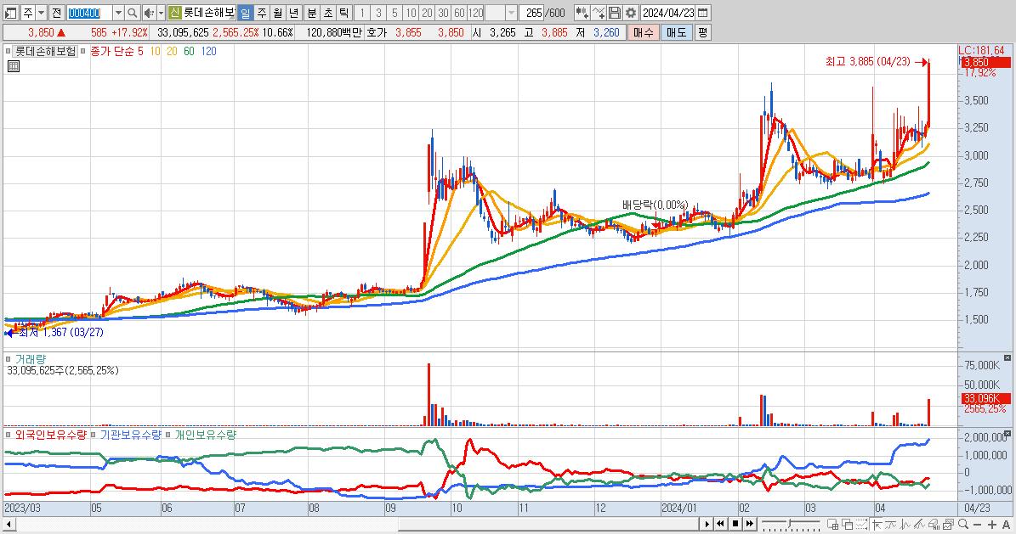Click the add-line-chart overlay icon

pos(599,12)
